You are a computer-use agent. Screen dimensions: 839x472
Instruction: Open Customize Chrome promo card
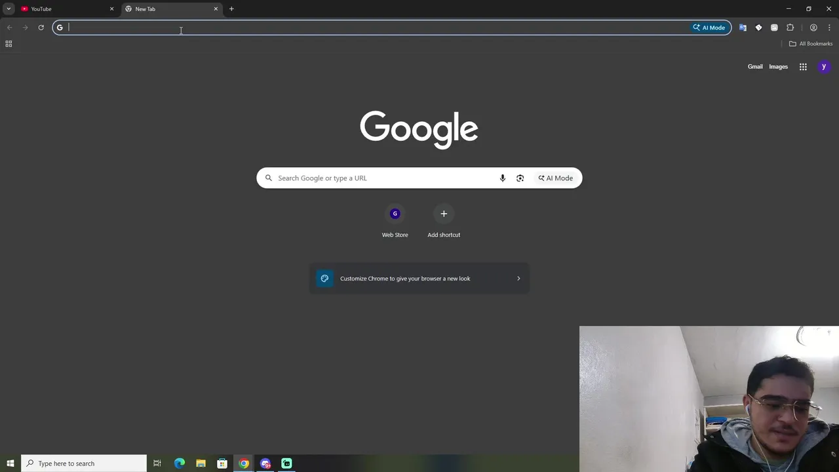click(x=419, y=279)
